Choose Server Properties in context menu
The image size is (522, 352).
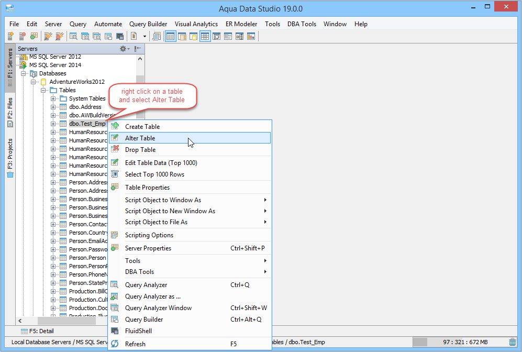(x=190, y=248)
